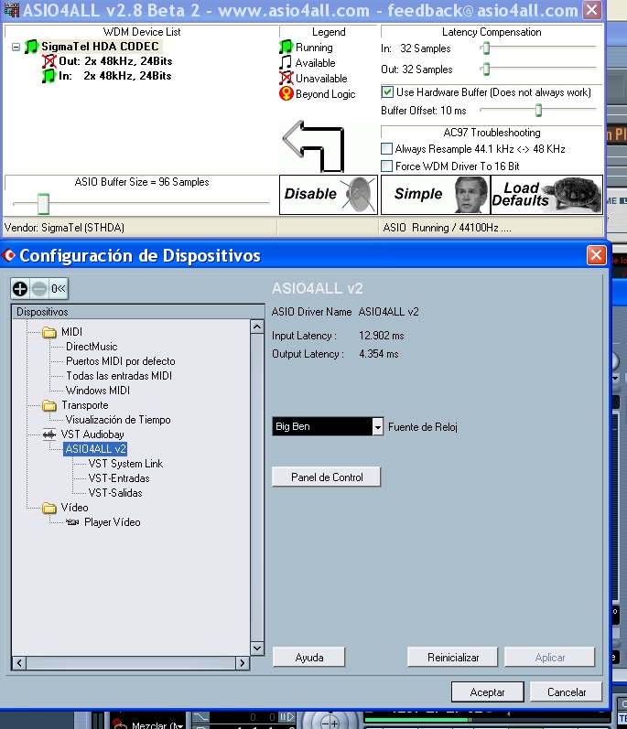Click the Load Defaults button
This screenshot has width=627, height=729.
click(547, 195)
